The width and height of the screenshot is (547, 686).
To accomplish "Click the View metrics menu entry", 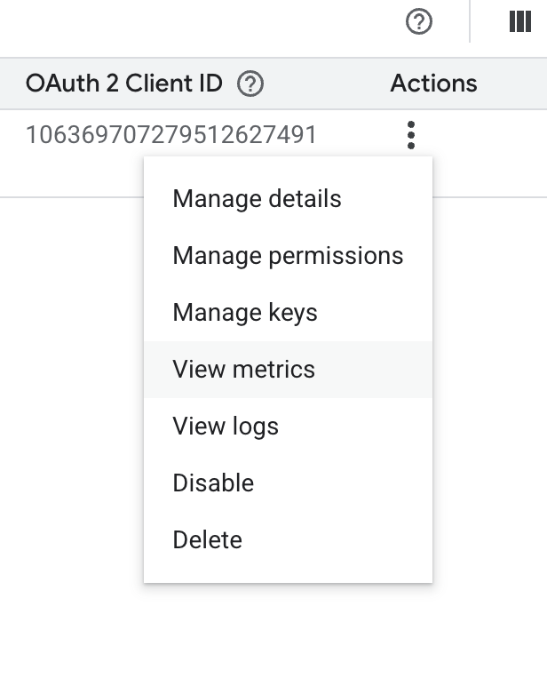I will coord(244,370).
